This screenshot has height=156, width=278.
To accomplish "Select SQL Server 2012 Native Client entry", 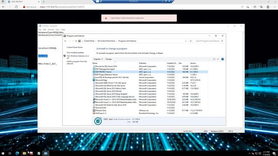I will pyautogui.click(x=150, y=88).
